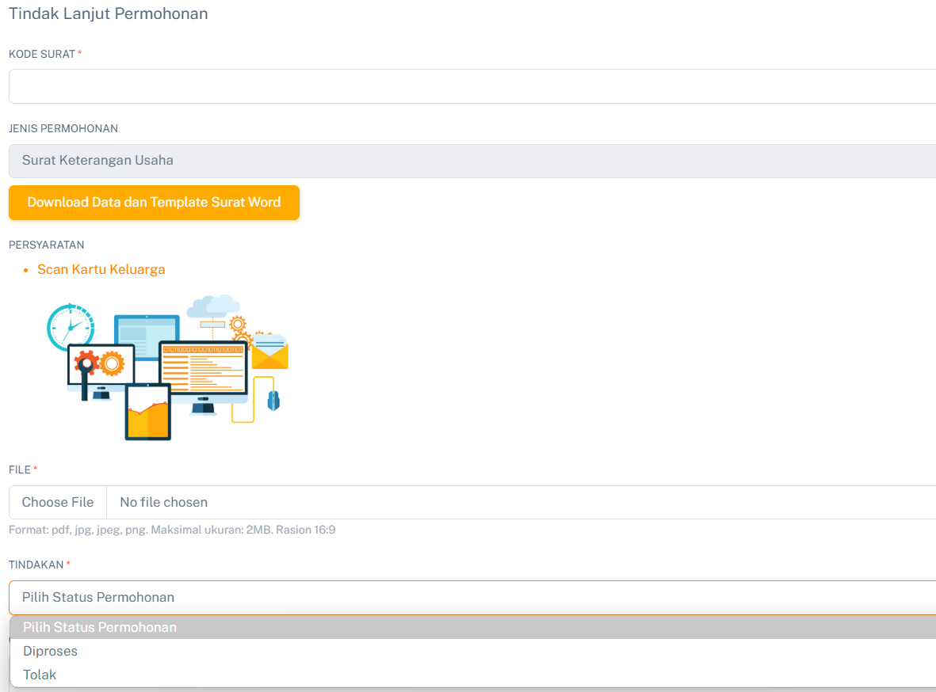The width and height of the screenshot is (936, 692).
Task: Click the tablet with orange chart
Action: (147, 413)
